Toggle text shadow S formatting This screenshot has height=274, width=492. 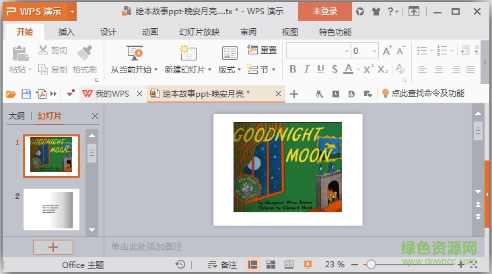tap(335, 69)
